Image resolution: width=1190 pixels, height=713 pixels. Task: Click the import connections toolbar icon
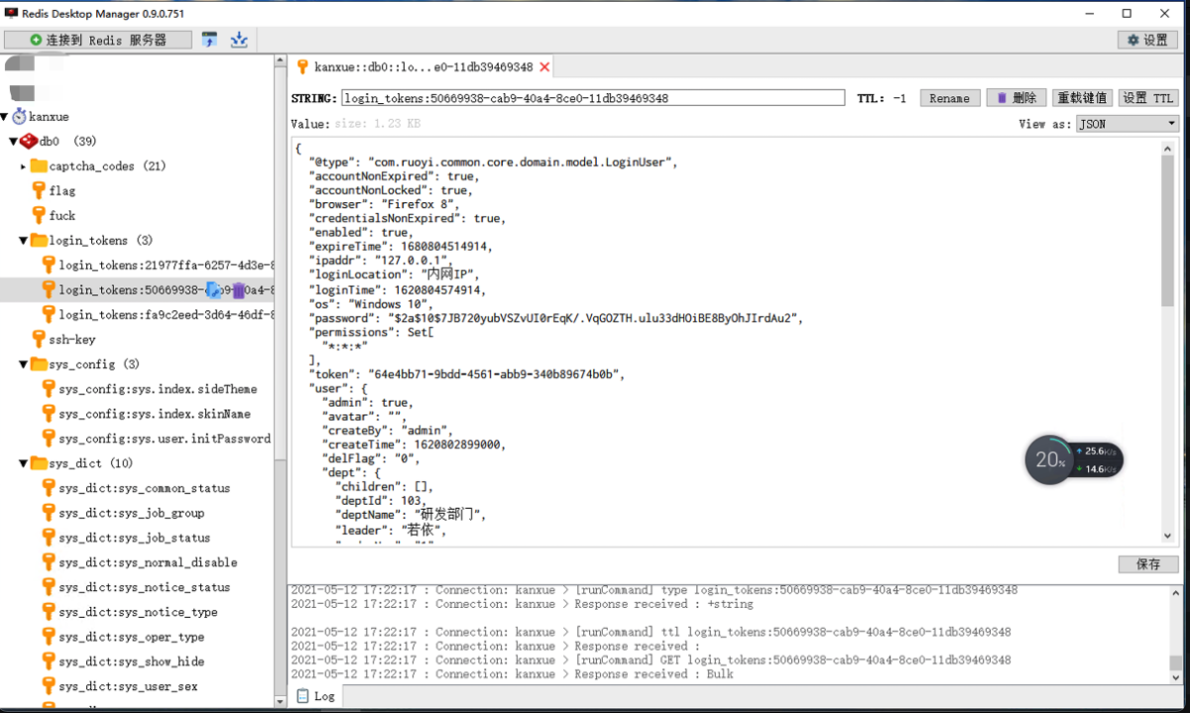(x=209, y=40)
